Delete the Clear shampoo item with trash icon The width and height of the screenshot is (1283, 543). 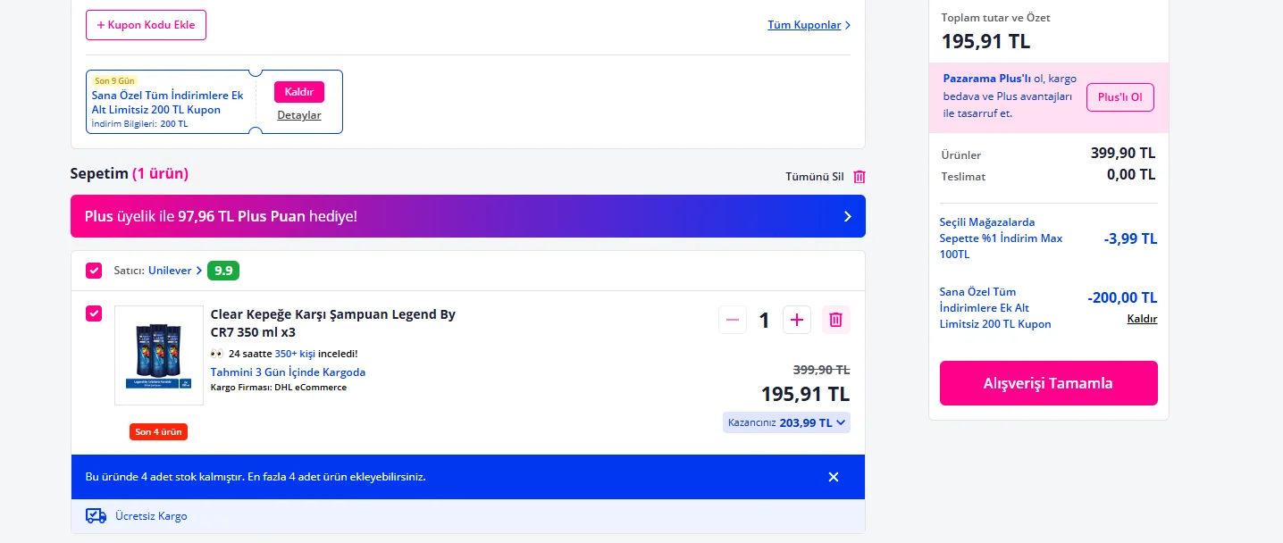tap(835, 320)
